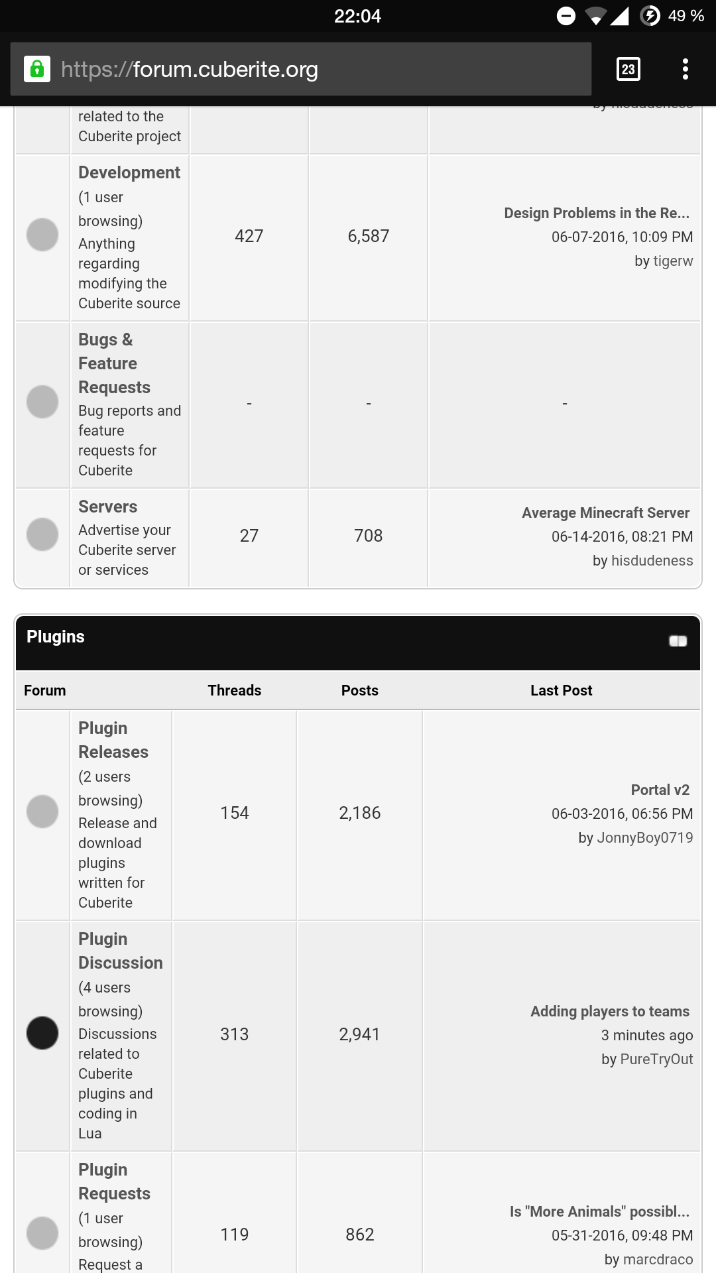This screenshot has height=1273, width=716.
Task: Click the Plugin Releases forum status icon
Action: (x=42, y=812)
